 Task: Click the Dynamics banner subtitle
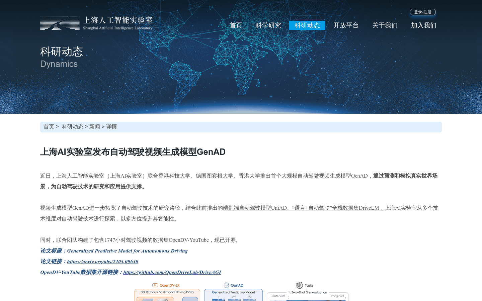pyautogui.click(x=59, y=64)
